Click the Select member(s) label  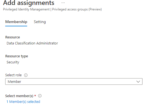pyautogui.click(x=19, y=96)
